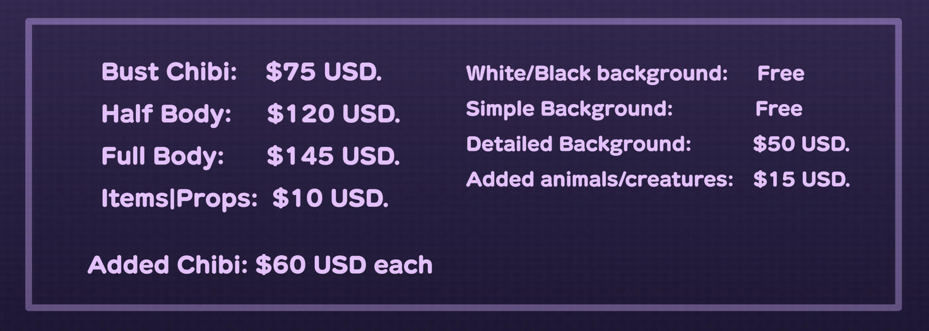
Task: Click the "Full Body:" label
Action: [162, 156]
